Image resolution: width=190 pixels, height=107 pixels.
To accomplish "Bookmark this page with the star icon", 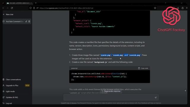I will point(155,8).
